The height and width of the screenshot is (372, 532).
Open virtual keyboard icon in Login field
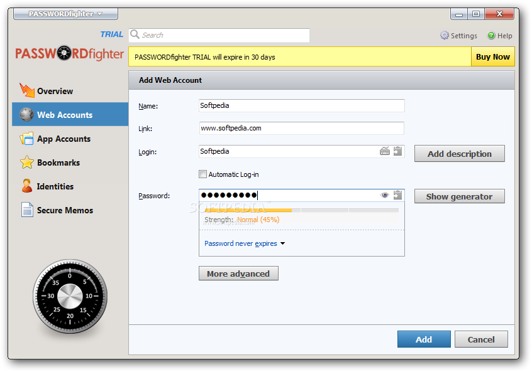click(x=384, y=151)
